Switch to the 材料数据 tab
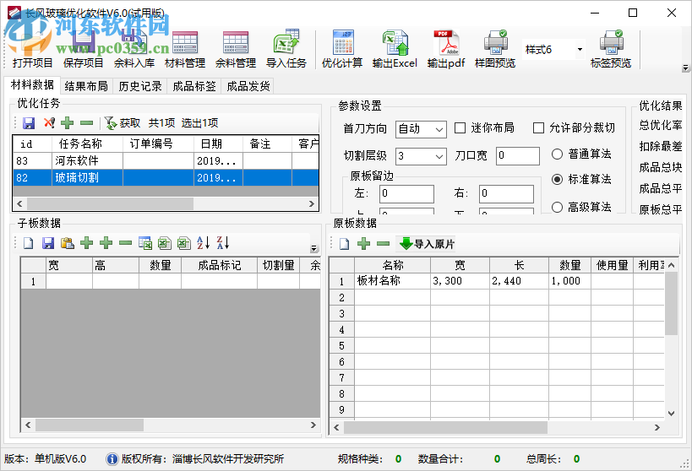Screen dimensions: 692x471 point(32,84)
